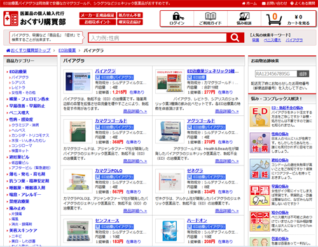Open the user guide book icon
Image resolution: width=318 pixels, height=247 pixels.
(211, 16)
